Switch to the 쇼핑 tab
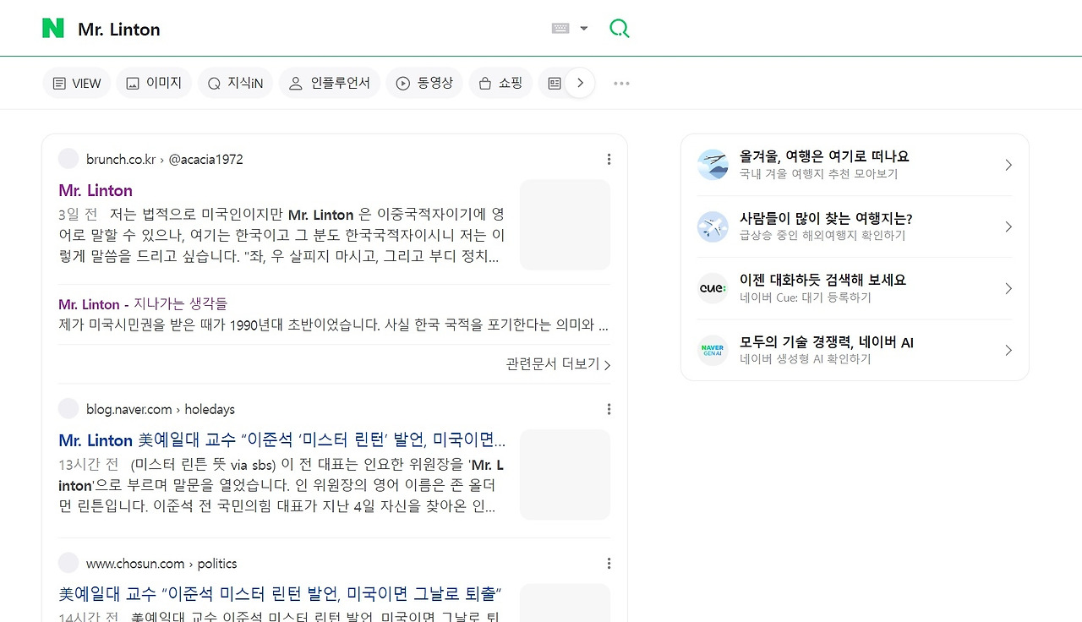 (500, 83)
